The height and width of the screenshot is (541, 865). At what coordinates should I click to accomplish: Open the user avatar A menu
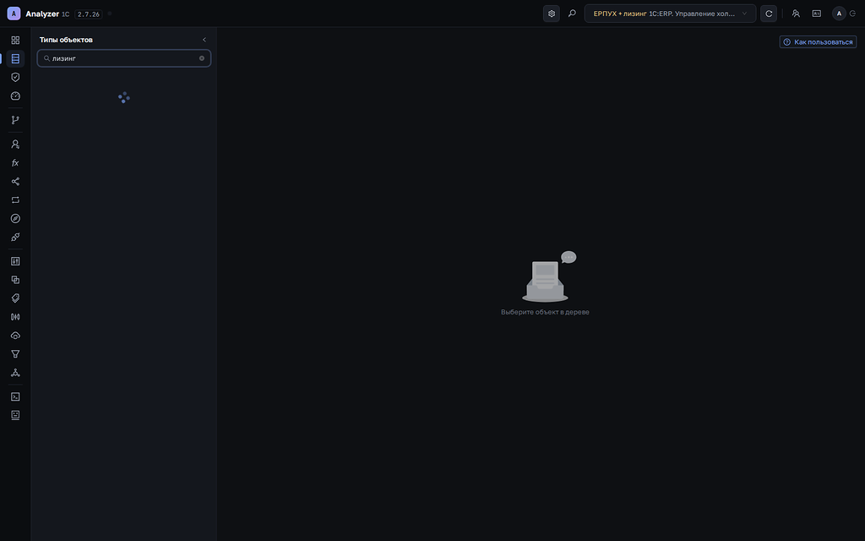coord(839,14)
